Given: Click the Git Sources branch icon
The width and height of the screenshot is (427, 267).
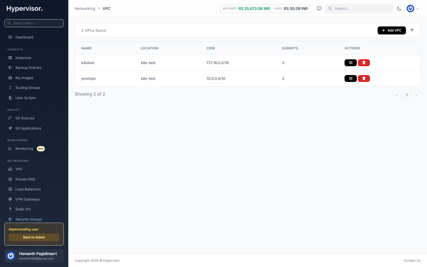Looking at the screenshot, I should coord(10,118).
